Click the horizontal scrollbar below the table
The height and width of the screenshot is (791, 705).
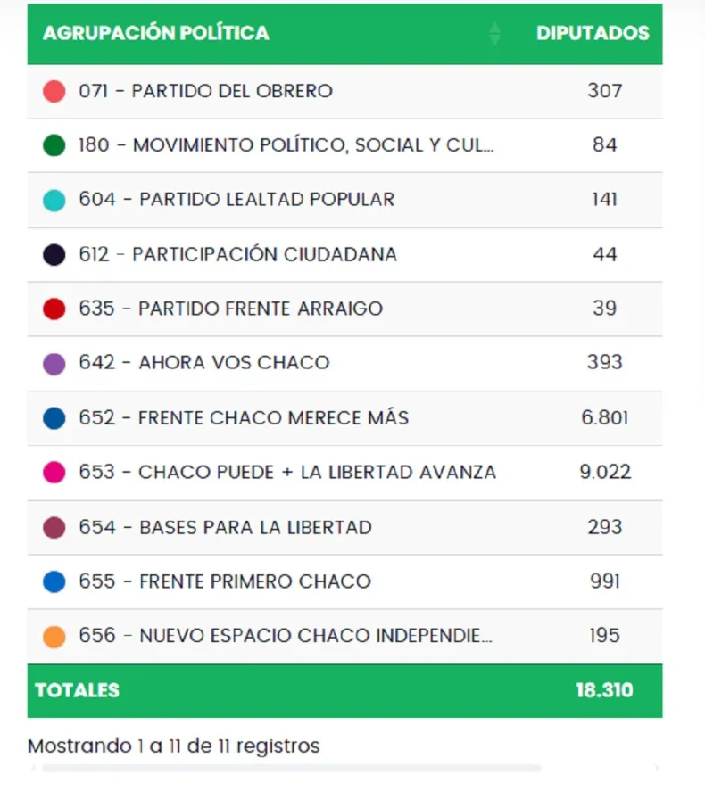tap(291, 768)
